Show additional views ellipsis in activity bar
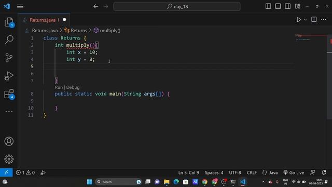This screenshot has width=332, height=187. (9, 112)
